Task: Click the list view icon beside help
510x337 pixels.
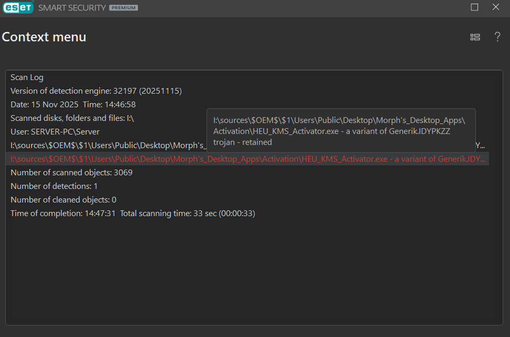Action: coord(475,37)
